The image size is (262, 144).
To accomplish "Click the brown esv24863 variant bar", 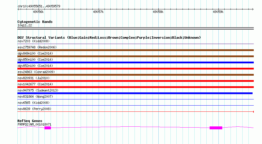I will pos(135,75).
